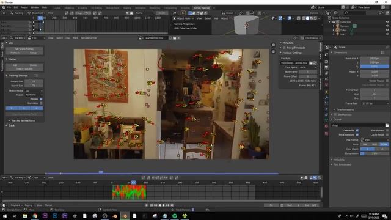Click the Frame Start field in Dimensions
391x220 pixels.
[x=375, y=90]
